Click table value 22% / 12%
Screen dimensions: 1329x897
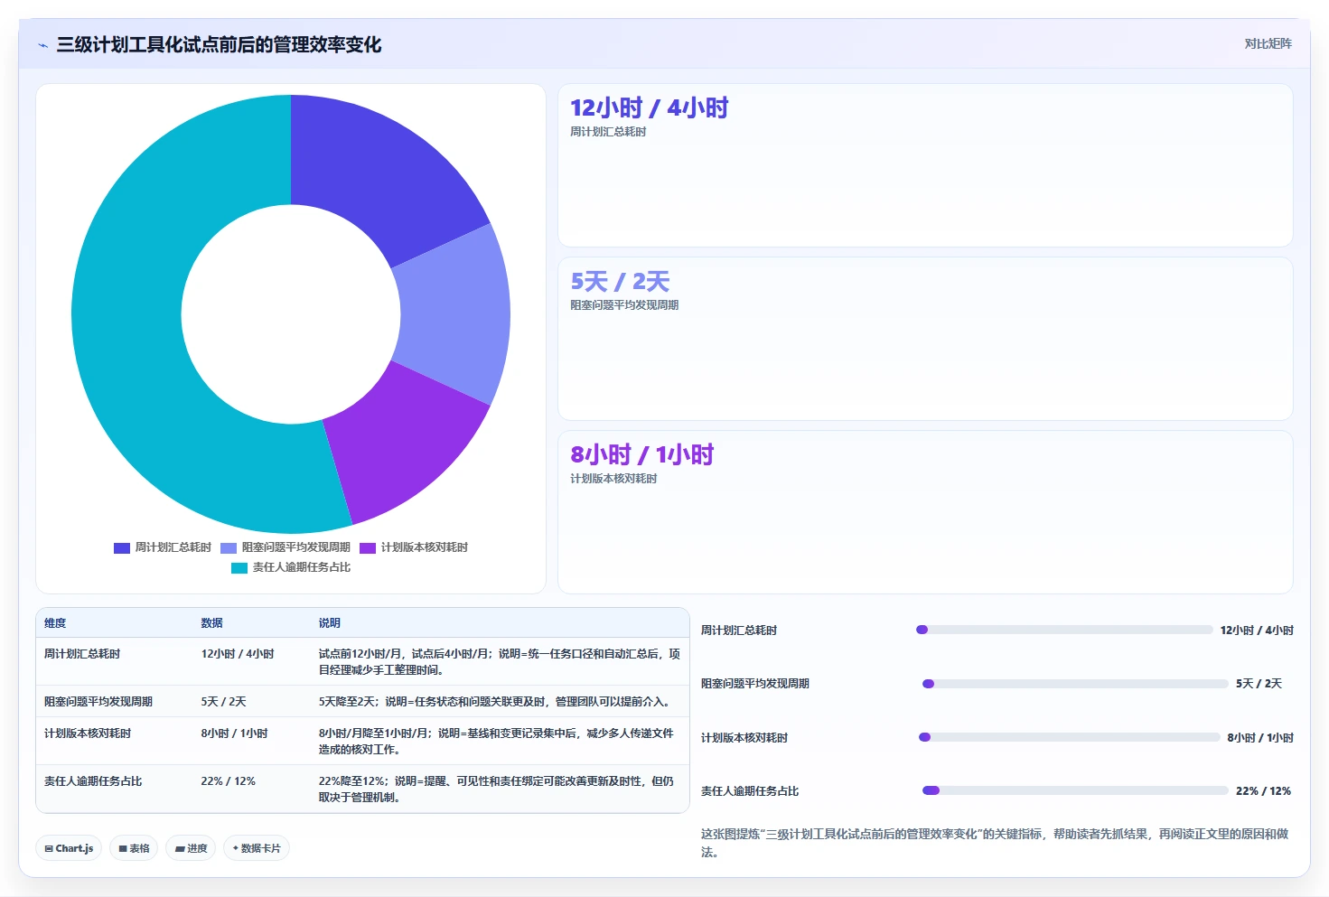click(228, 781)
